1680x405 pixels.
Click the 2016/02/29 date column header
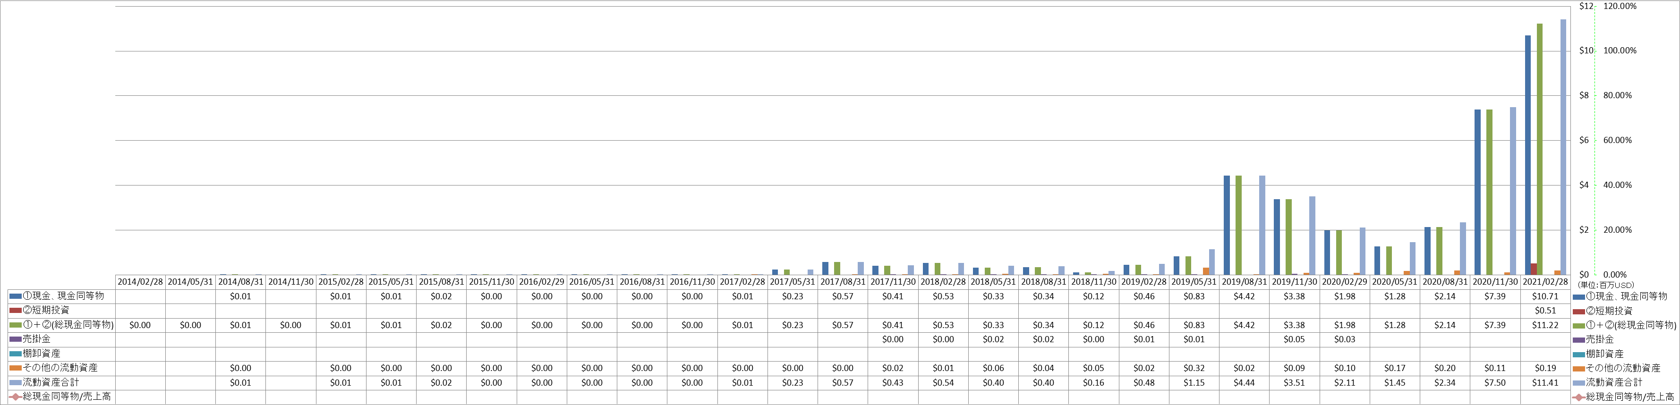click(542, 282)
